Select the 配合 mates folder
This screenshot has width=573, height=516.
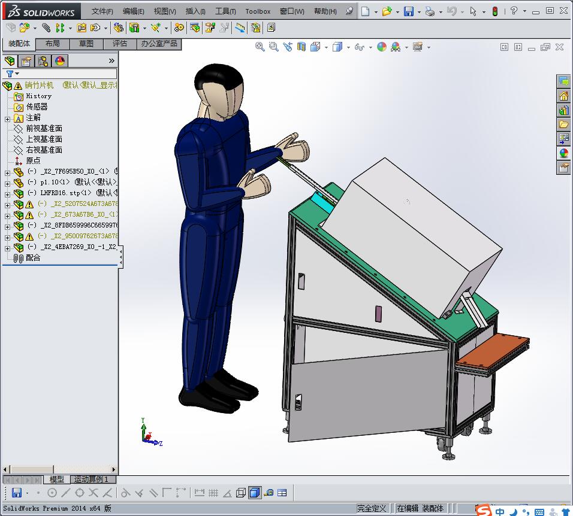(33, 257)
